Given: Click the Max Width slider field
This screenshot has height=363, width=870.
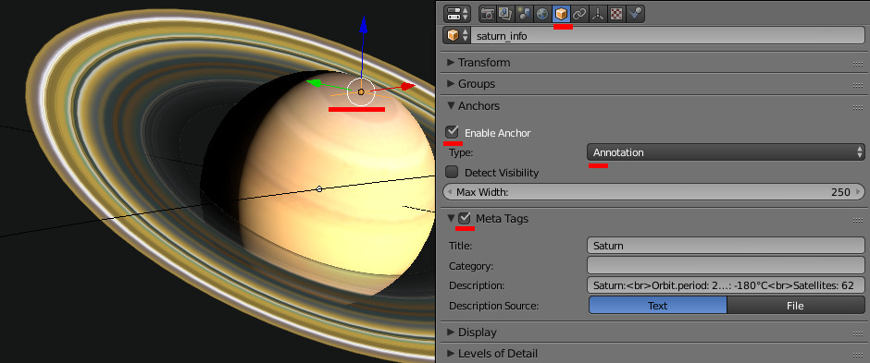Looking at the screenshot, I should click(653, 192).
